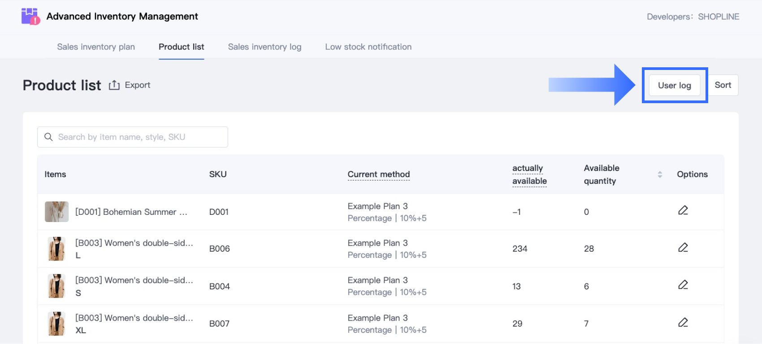This screenshot has height=344, width=762.
Task: Click the Bohemian Summer product thumbnail
Action: 56,212
